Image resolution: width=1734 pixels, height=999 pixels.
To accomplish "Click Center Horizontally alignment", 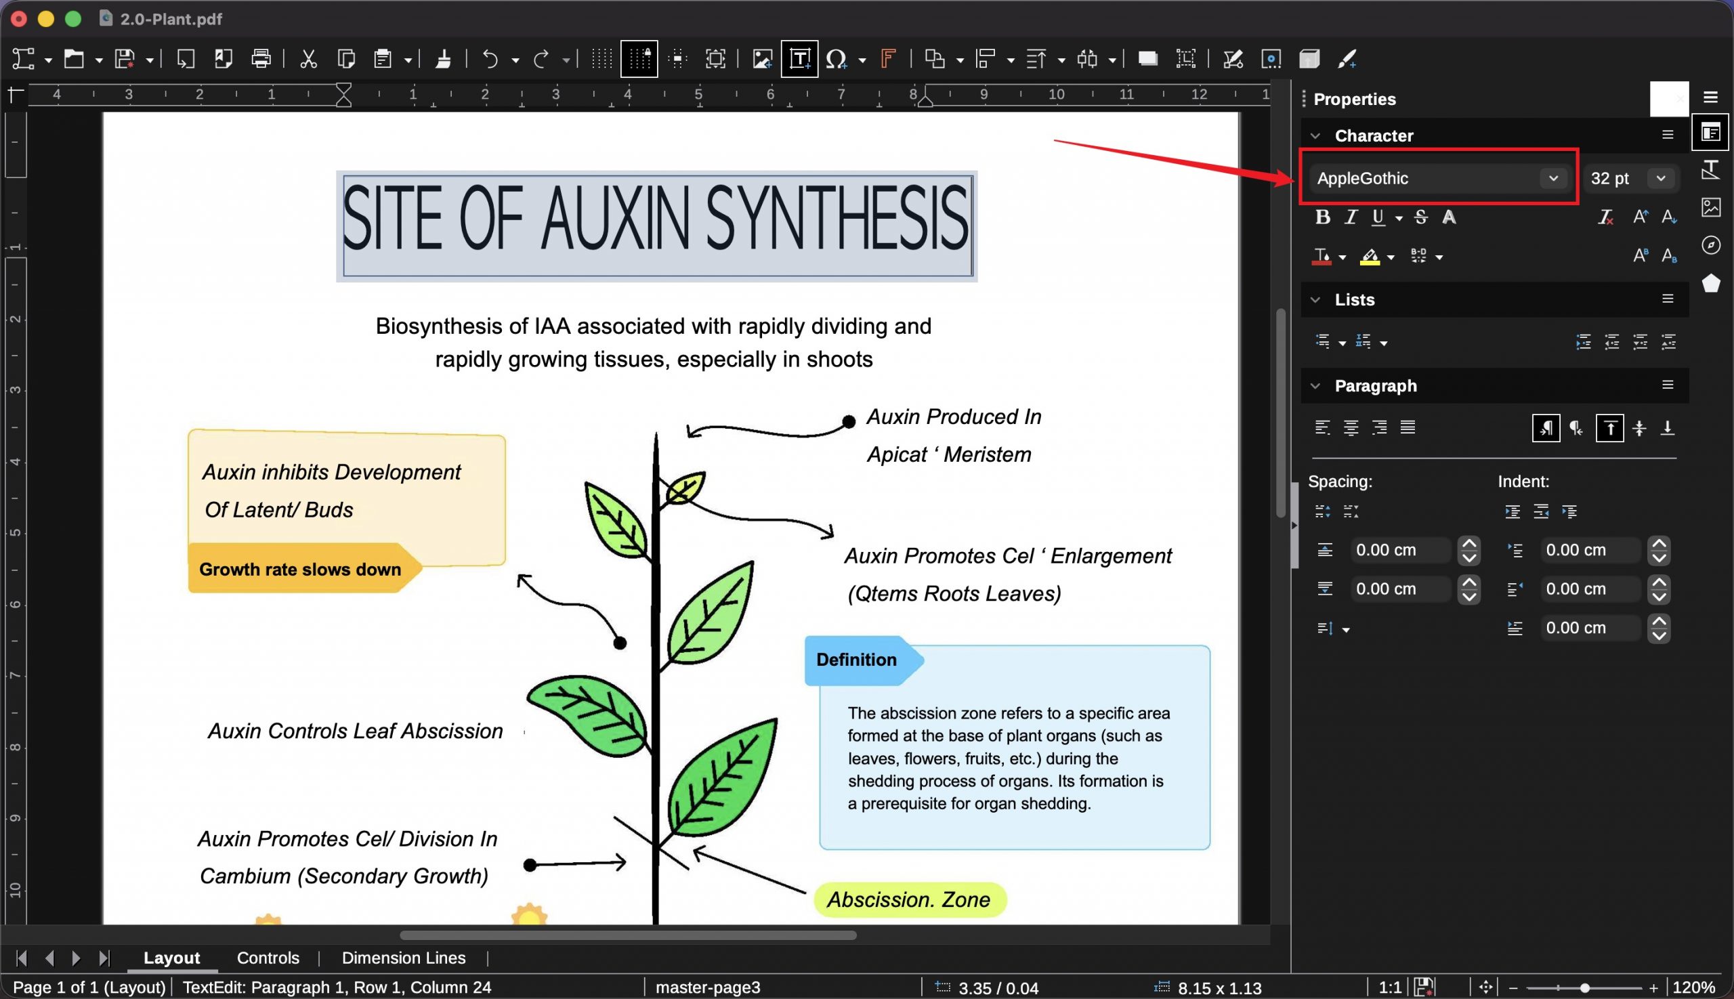I will click(x=1351, y=427).
